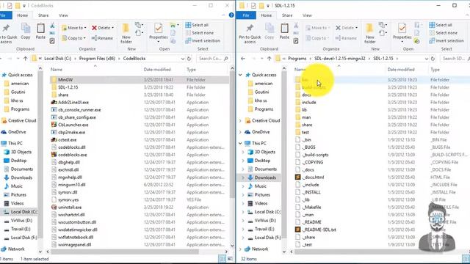Open Share tab in CodeBlocks window

pyautogui.click(x=43, y=15)
